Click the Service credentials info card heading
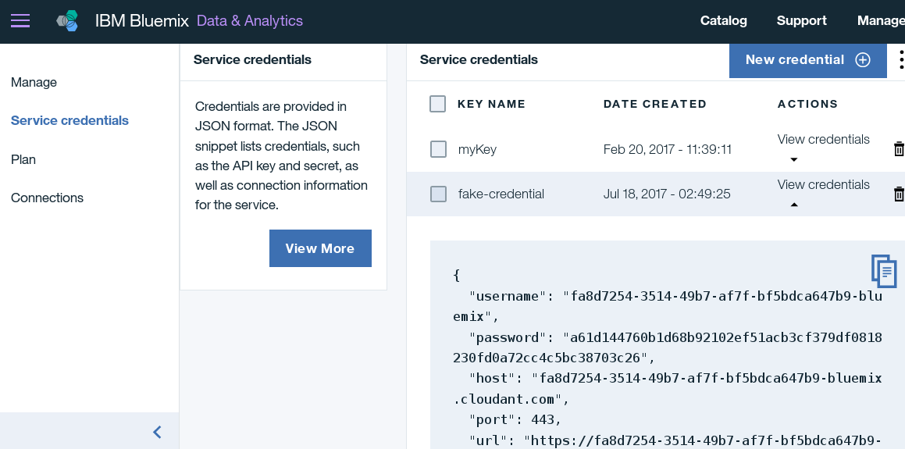 252,60
